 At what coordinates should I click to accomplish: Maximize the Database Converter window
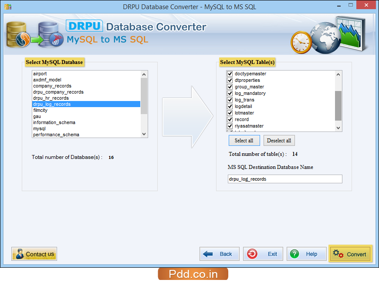pyautogui.click(x=351, y=5)
